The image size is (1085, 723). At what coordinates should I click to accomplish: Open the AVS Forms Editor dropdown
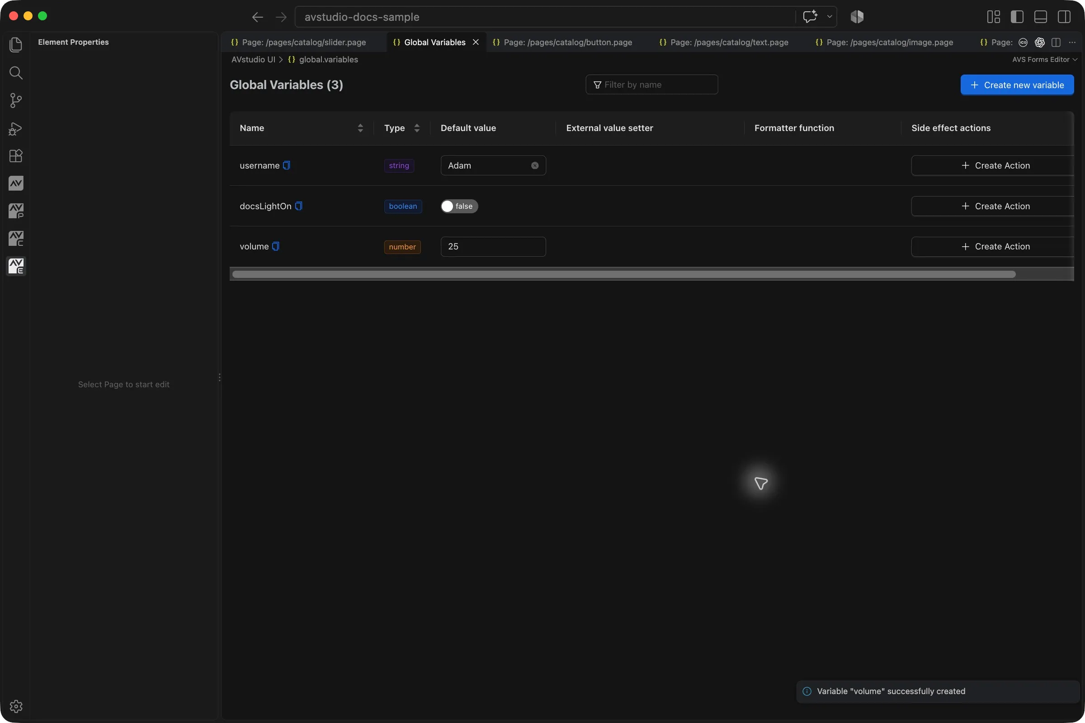point(1044,60)
